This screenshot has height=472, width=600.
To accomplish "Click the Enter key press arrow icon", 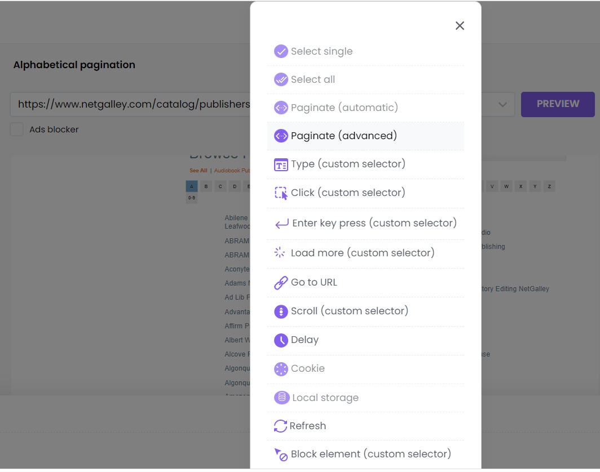I will pyautogui.click(x=281, y=222).
